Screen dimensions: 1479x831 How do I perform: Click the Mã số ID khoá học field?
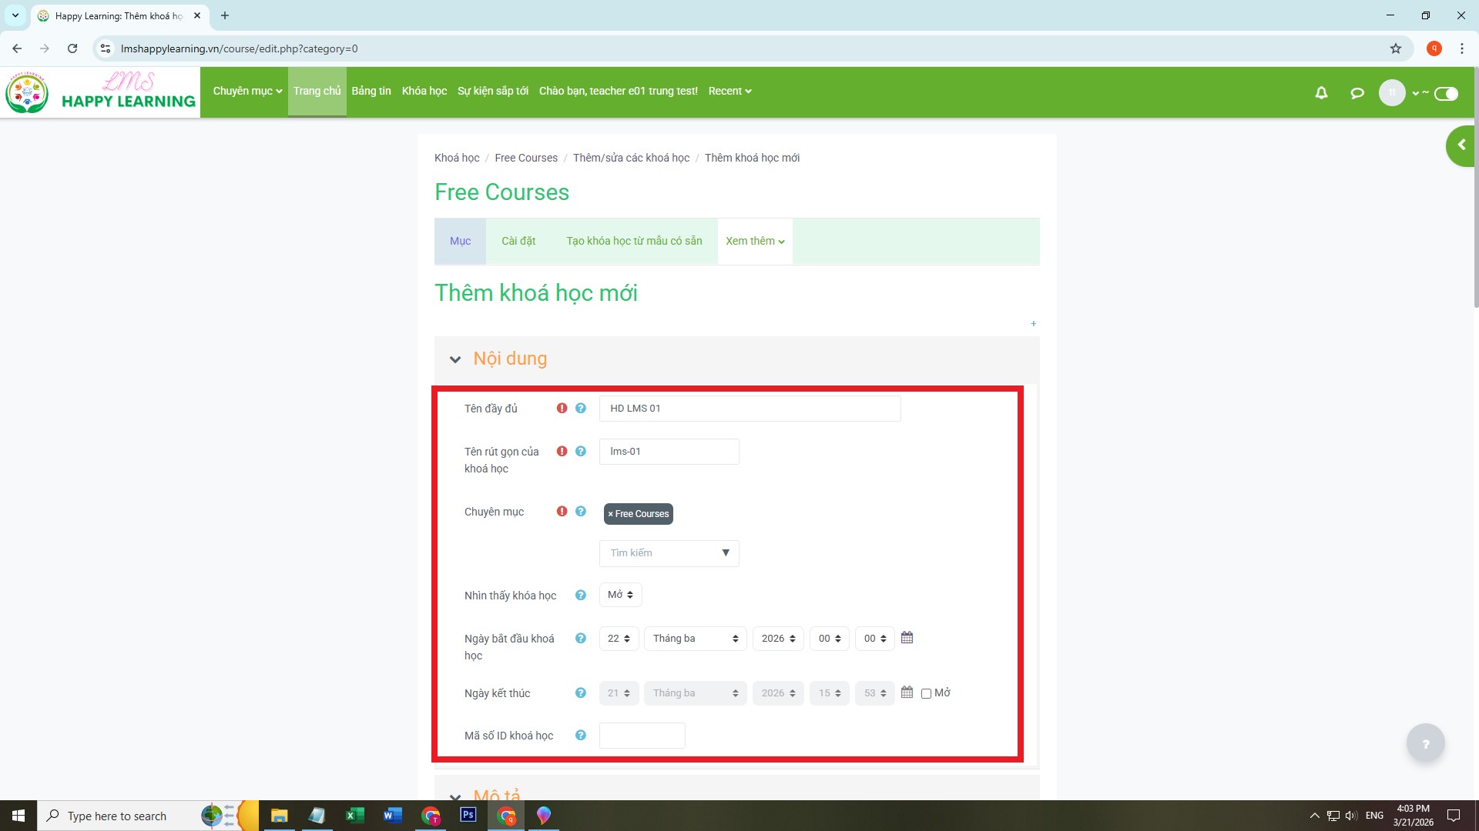(x=642, y=736)
